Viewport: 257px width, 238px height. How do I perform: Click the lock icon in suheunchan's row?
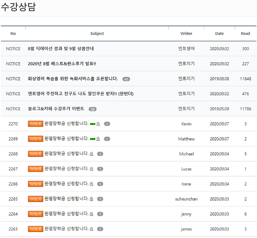tap(91, 199)
